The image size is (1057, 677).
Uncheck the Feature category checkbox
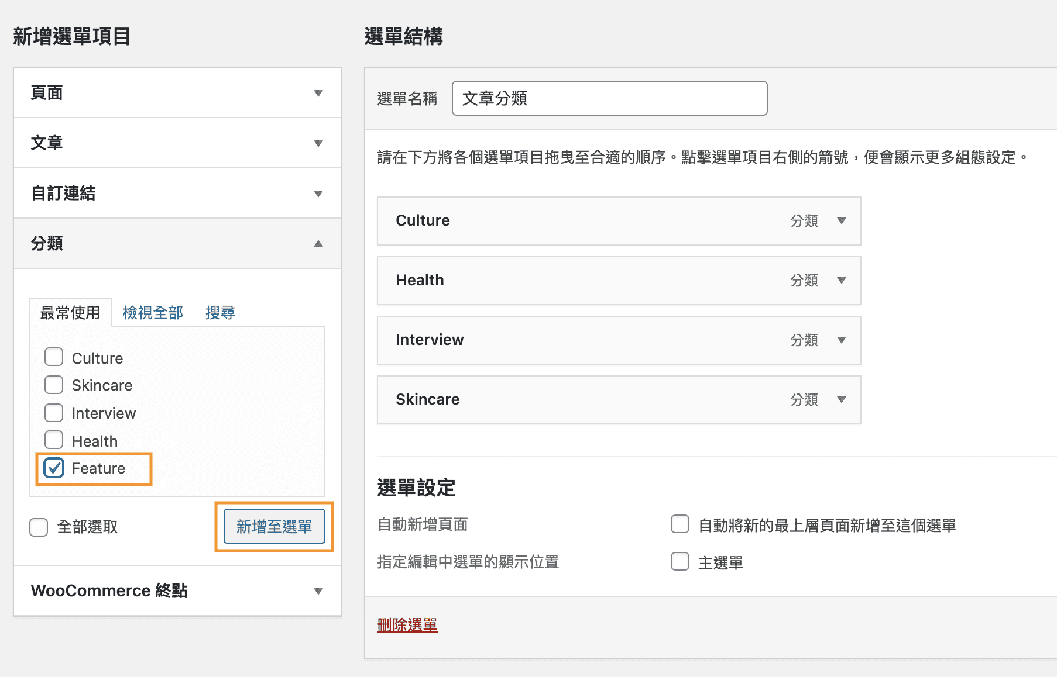click(x=54, y=468)
